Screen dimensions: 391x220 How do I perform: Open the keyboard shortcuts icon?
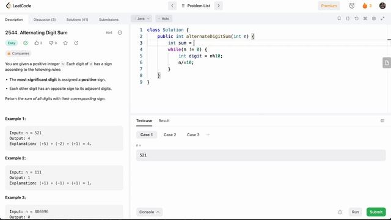365,18
